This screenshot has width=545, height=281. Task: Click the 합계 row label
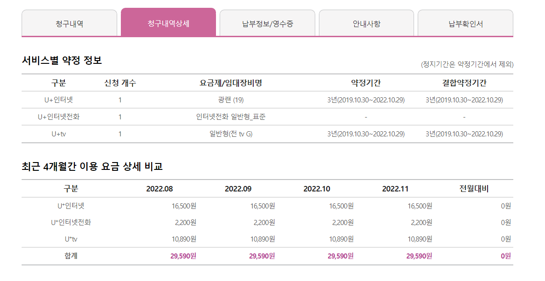pos(71,256)
